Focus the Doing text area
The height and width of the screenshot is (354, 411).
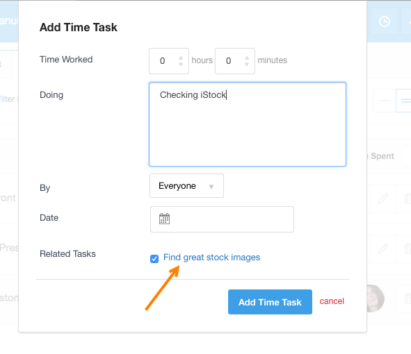[x=248, y=124]
